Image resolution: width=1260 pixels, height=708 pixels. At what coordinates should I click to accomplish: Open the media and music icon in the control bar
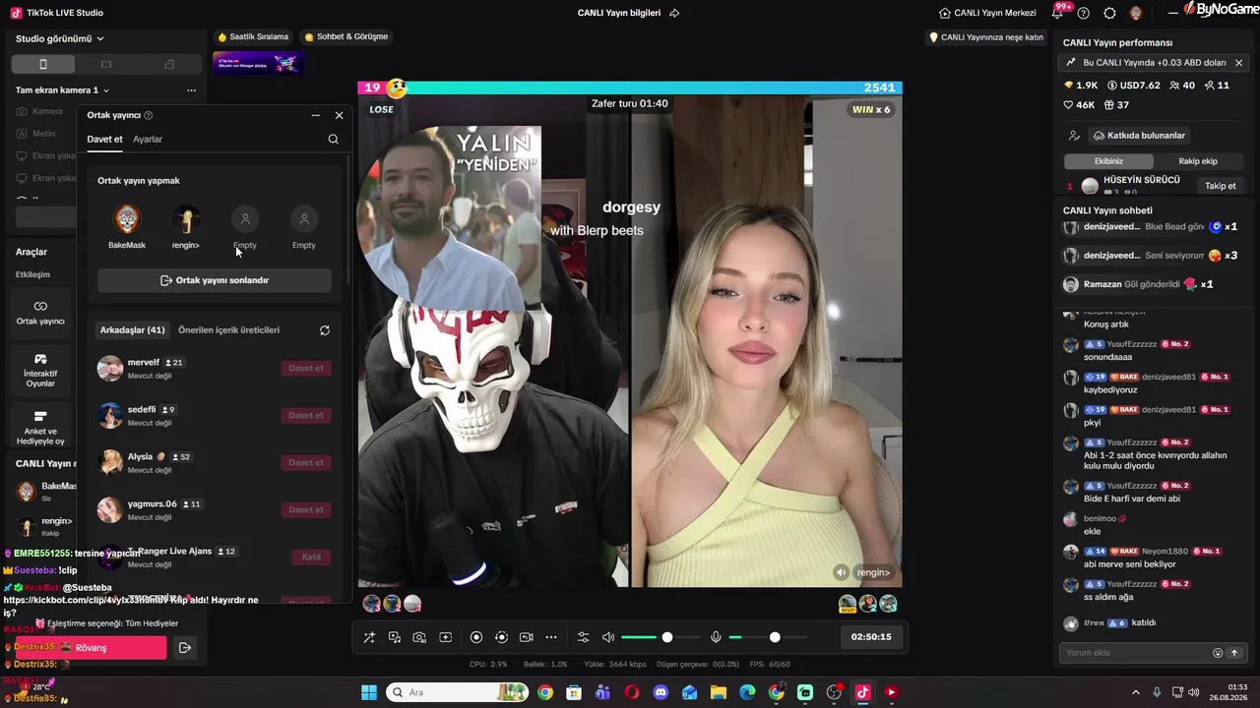click(395, 637)
